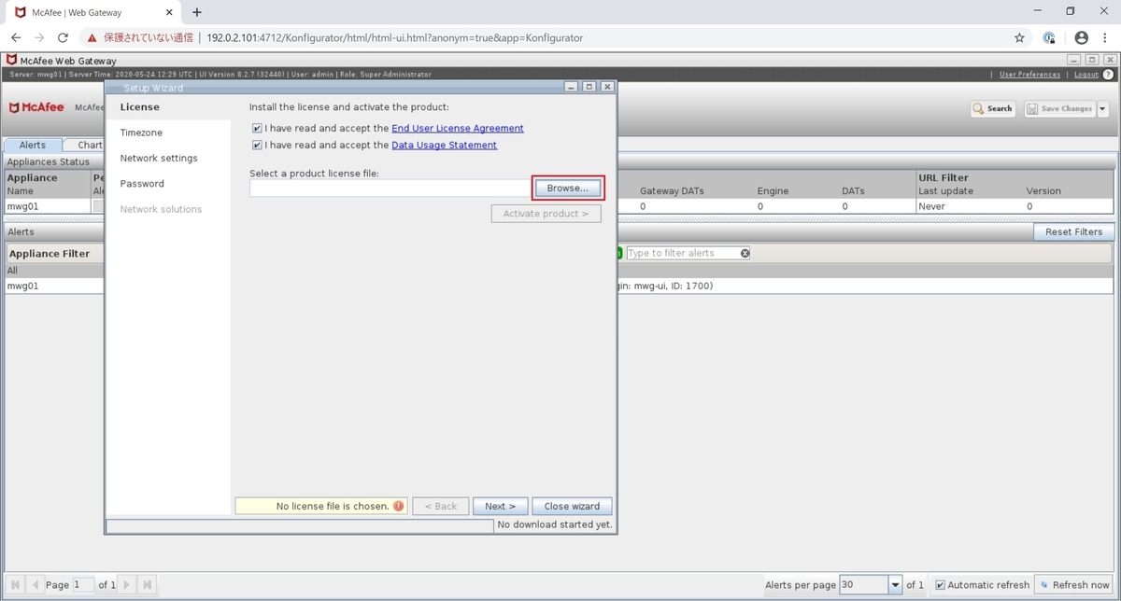Open the User Preferences link

(x=1029, y=74)
